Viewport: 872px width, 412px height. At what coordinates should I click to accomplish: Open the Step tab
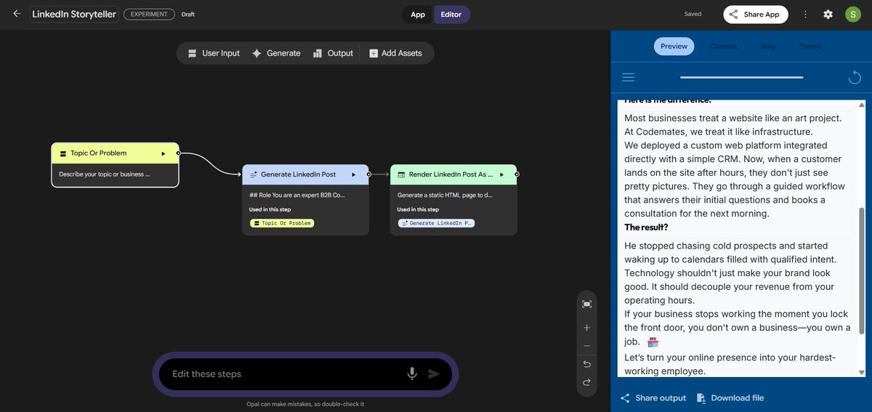[768, 47]
